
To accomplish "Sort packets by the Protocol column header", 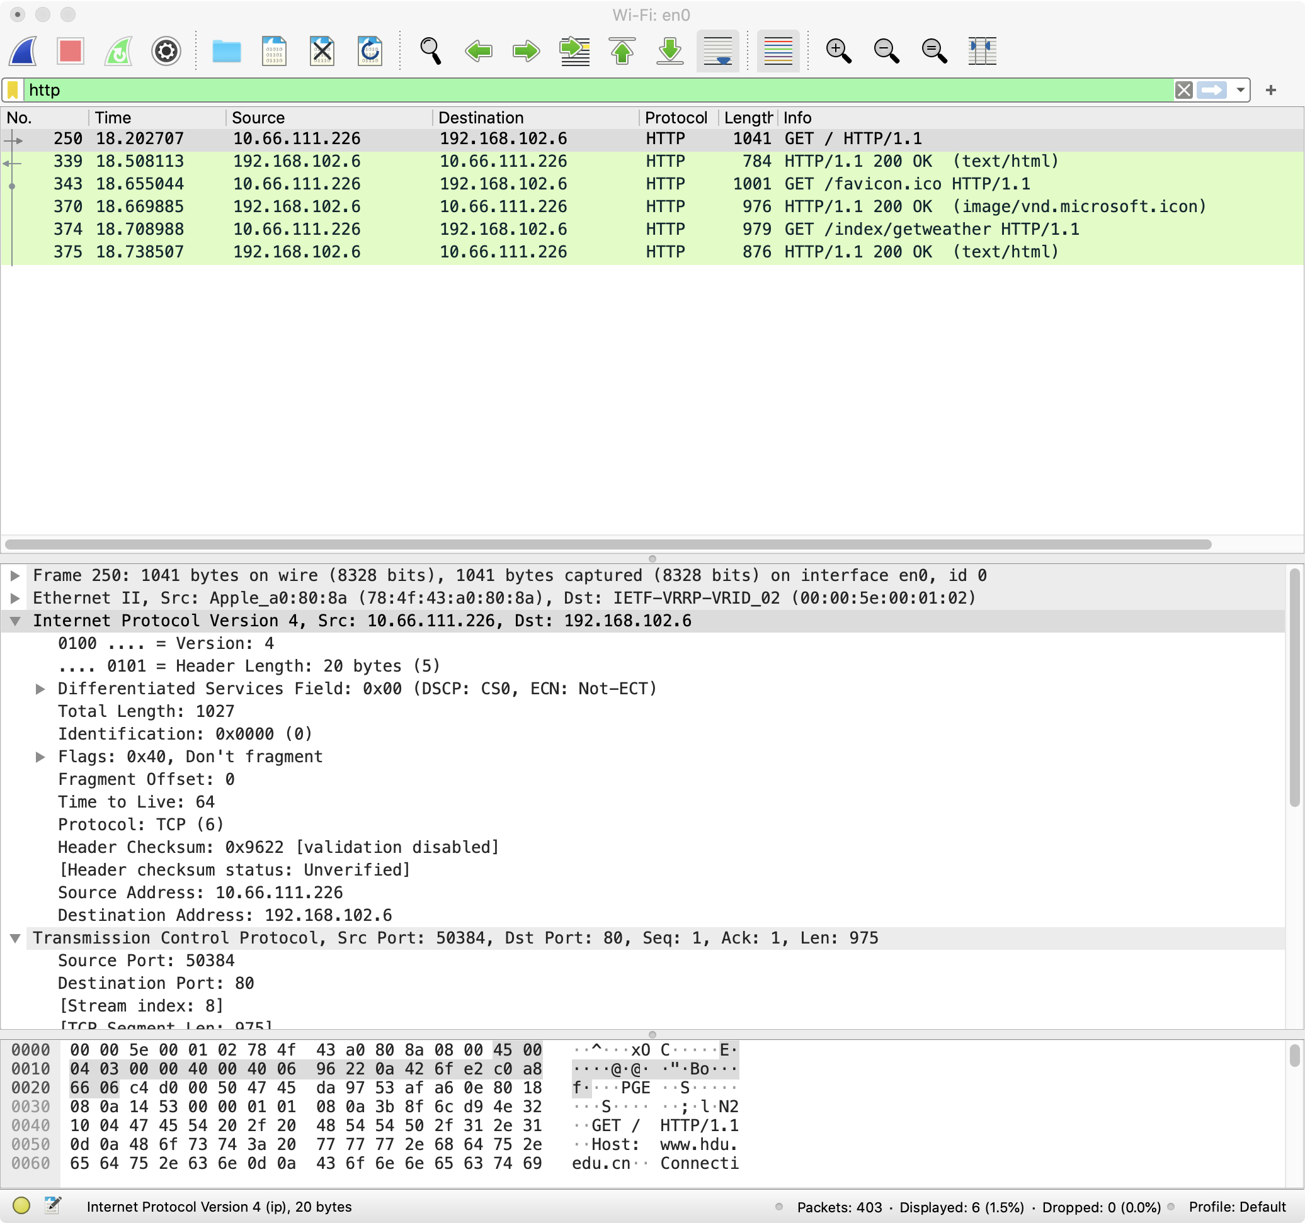I will click(675, 118).
